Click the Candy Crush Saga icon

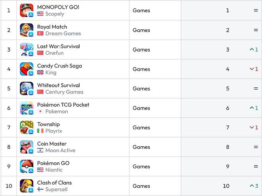[x=27, y=69]
